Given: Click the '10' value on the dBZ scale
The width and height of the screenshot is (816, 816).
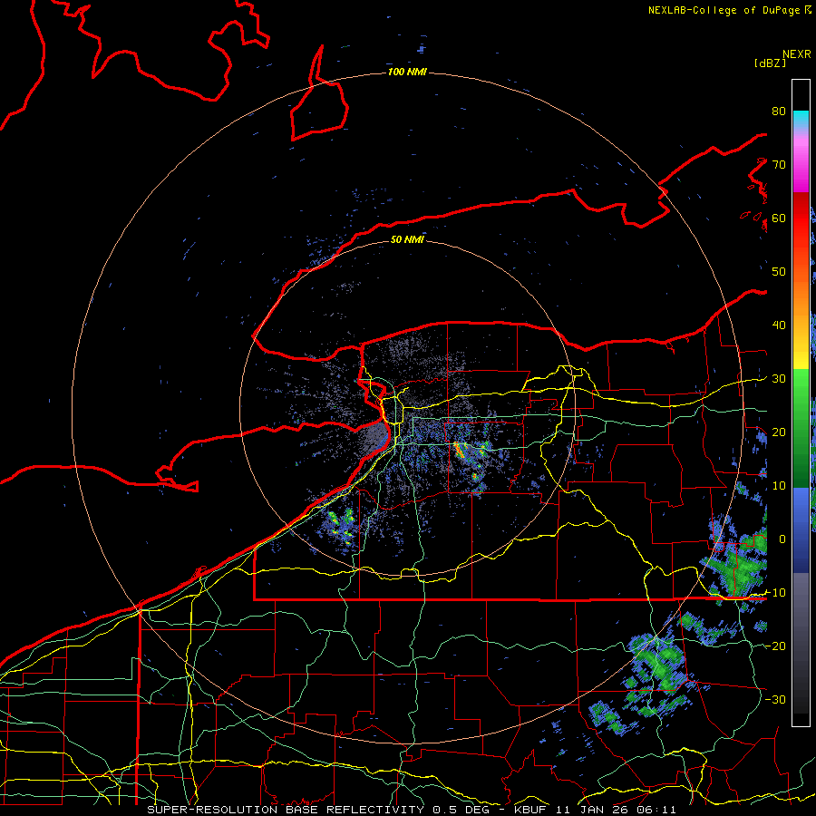Looking at the screenshot, I should click(779, 486).
